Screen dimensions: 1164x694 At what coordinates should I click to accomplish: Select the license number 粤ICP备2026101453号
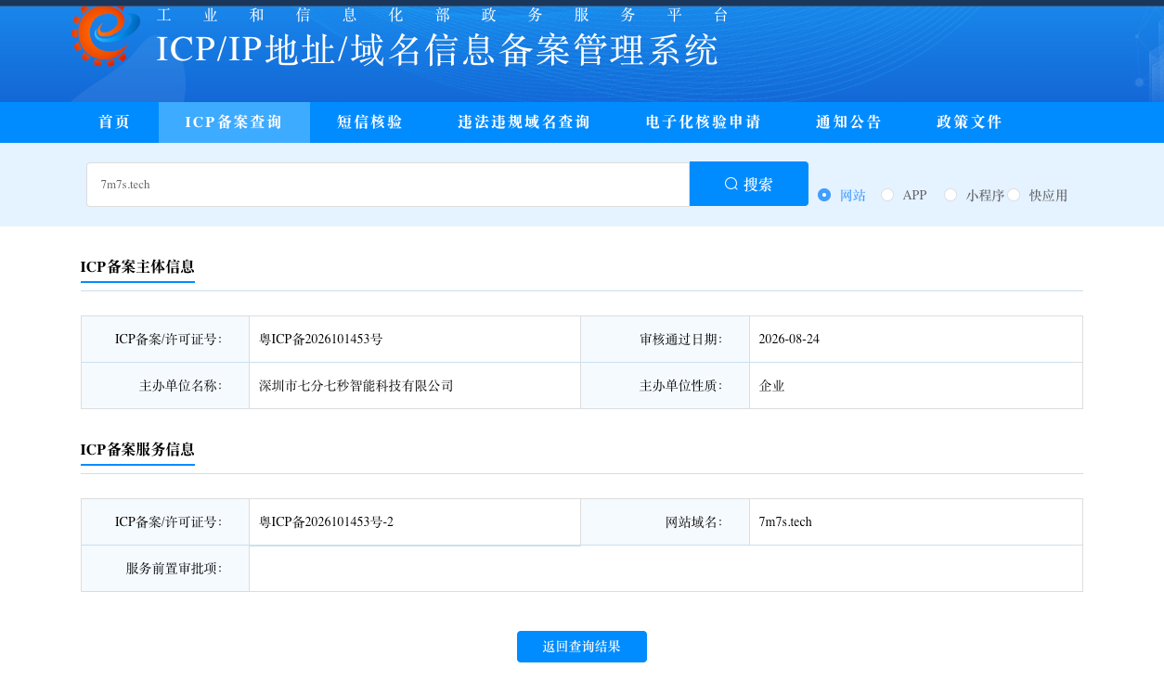tap(321, 340)
